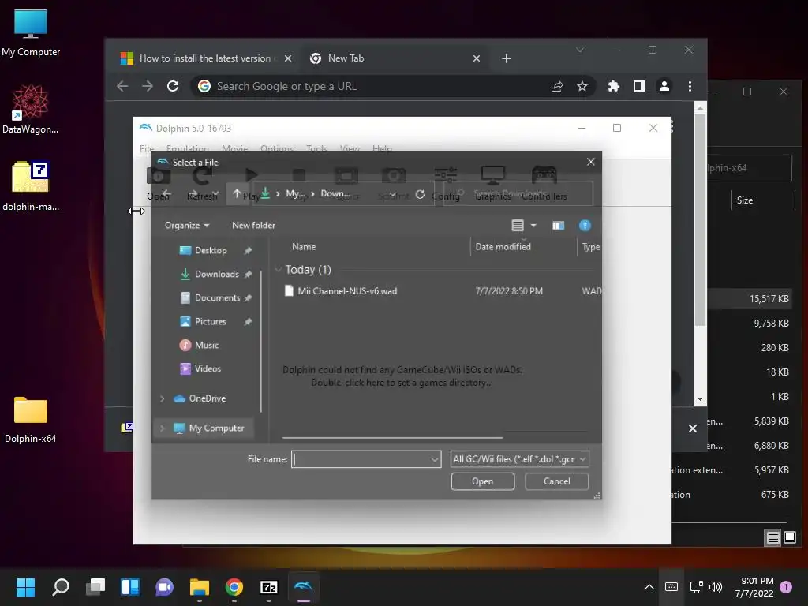This screenshot has width=808, height=606.
Task: Sort files by the Name column
Action: (x=304, y=247)
